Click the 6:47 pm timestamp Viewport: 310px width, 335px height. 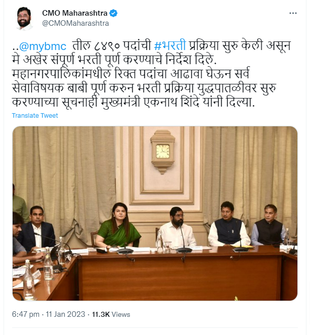tap(26, 314)
